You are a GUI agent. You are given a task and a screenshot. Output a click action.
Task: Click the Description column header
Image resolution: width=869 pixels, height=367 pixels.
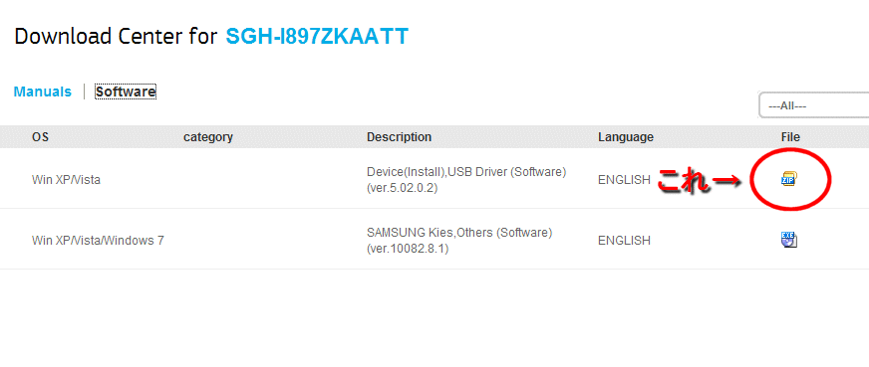(x=399, y=137)
